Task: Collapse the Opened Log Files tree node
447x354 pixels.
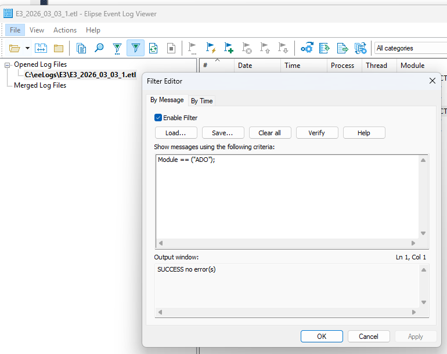Action: pyautogui.click(x=8, y=65)
